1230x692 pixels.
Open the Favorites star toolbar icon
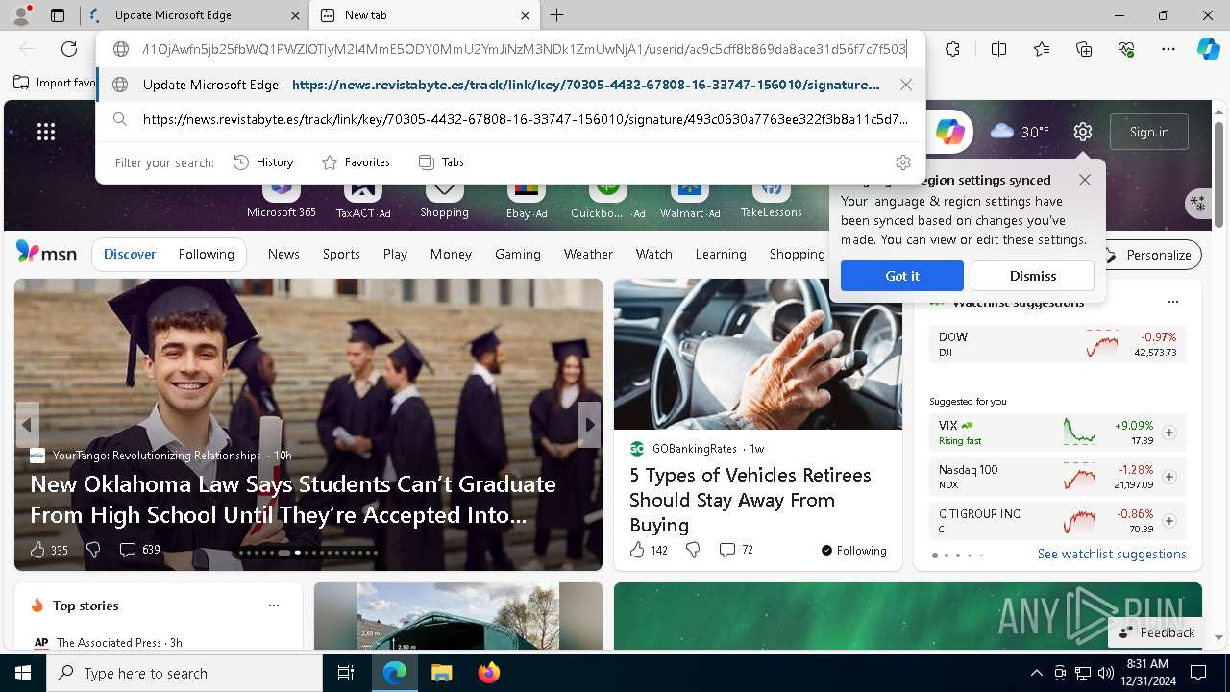point(1042,49)
